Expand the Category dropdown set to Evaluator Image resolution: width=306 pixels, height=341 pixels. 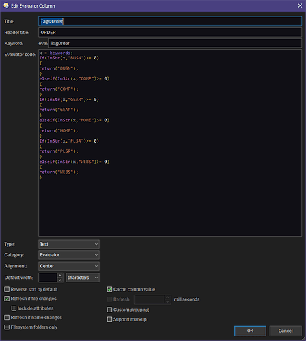click(69, 255)
